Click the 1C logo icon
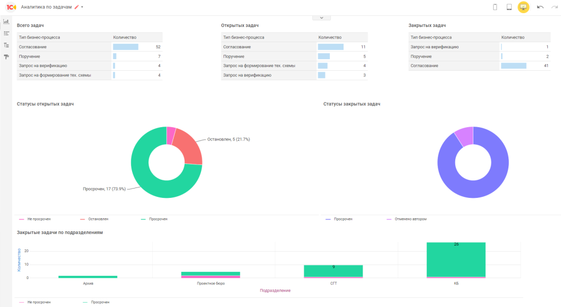561x307 pixels. point(11,7)
